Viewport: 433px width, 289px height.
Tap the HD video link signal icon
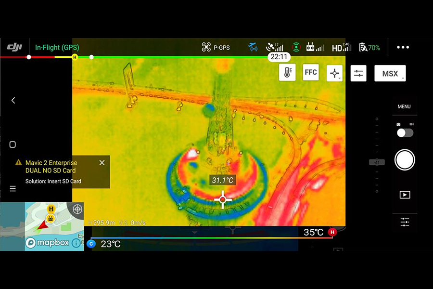[341, 47]
